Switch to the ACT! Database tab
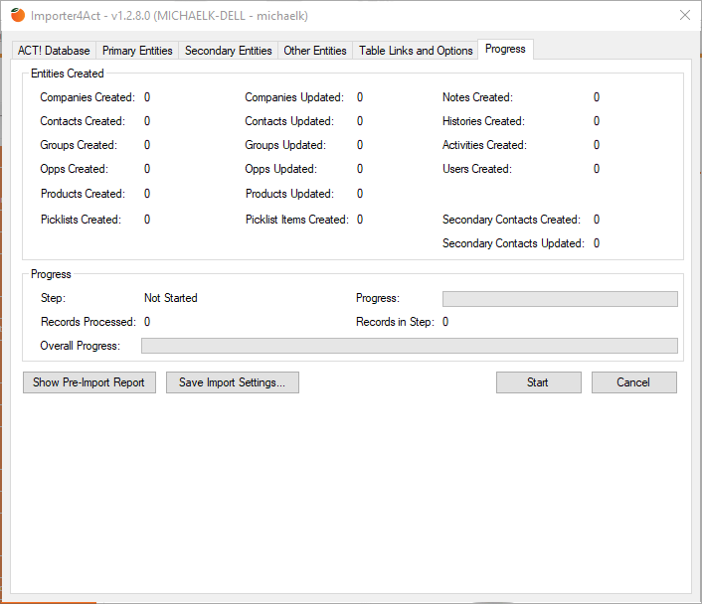Image resolution: width=702 pixels, height=604 pixels. tap(54, 51)
